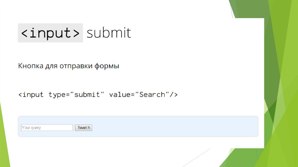Viewport: 298px width, 167px height.
Task: Click "<input" at the start of the code line
Action: [31, 95]
